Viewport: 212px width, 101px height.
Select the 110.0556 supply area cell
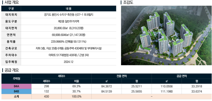click(166, 86)
